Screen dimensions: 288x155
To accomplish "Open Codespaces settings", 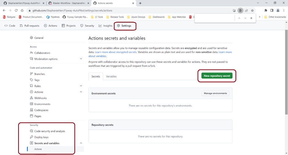I will point(41,110).
